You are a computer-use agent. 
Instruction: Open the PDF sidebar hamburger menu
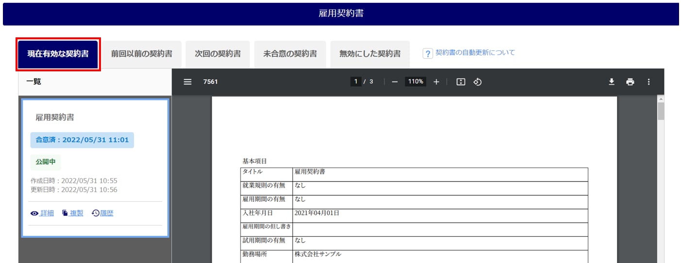pos(187,82)
